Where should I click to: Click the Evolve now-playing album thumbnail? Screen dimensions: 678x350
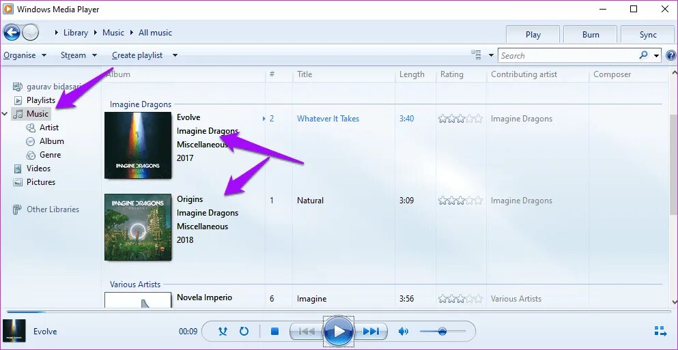click(x=14, y=331)
